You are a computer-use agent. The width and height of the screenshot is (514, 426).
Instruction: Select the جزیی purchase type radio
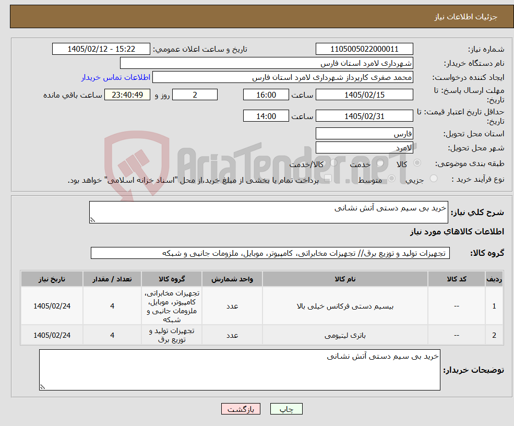tap(433, 179)
